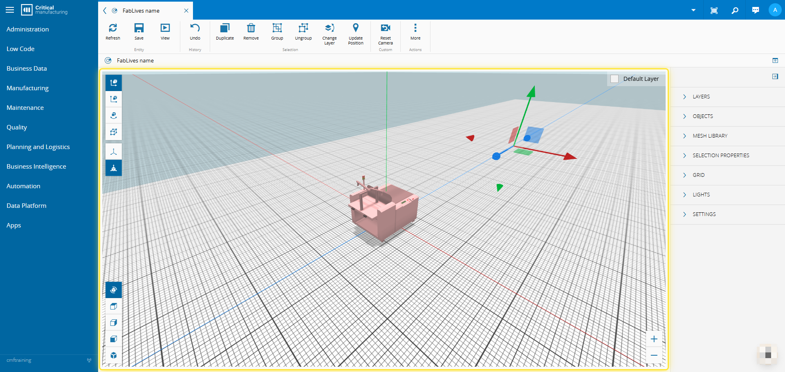
Task: Open the Manufacturing menu in sidebar
Action: [x=27, y=88]
